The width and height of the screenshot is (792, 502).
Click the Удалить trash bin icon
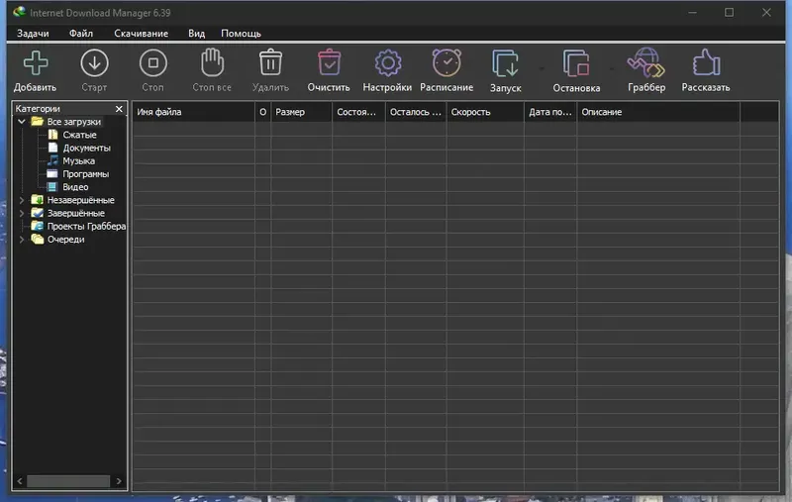coord(270,62)
